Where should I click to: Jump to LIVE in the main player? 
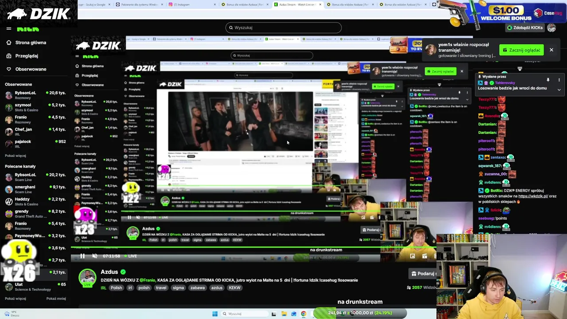click(131, 256)
